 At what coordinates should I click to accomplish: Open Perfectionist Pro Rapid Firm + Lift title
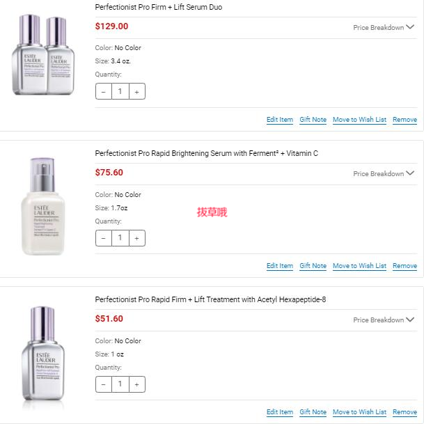click(210, 299)
